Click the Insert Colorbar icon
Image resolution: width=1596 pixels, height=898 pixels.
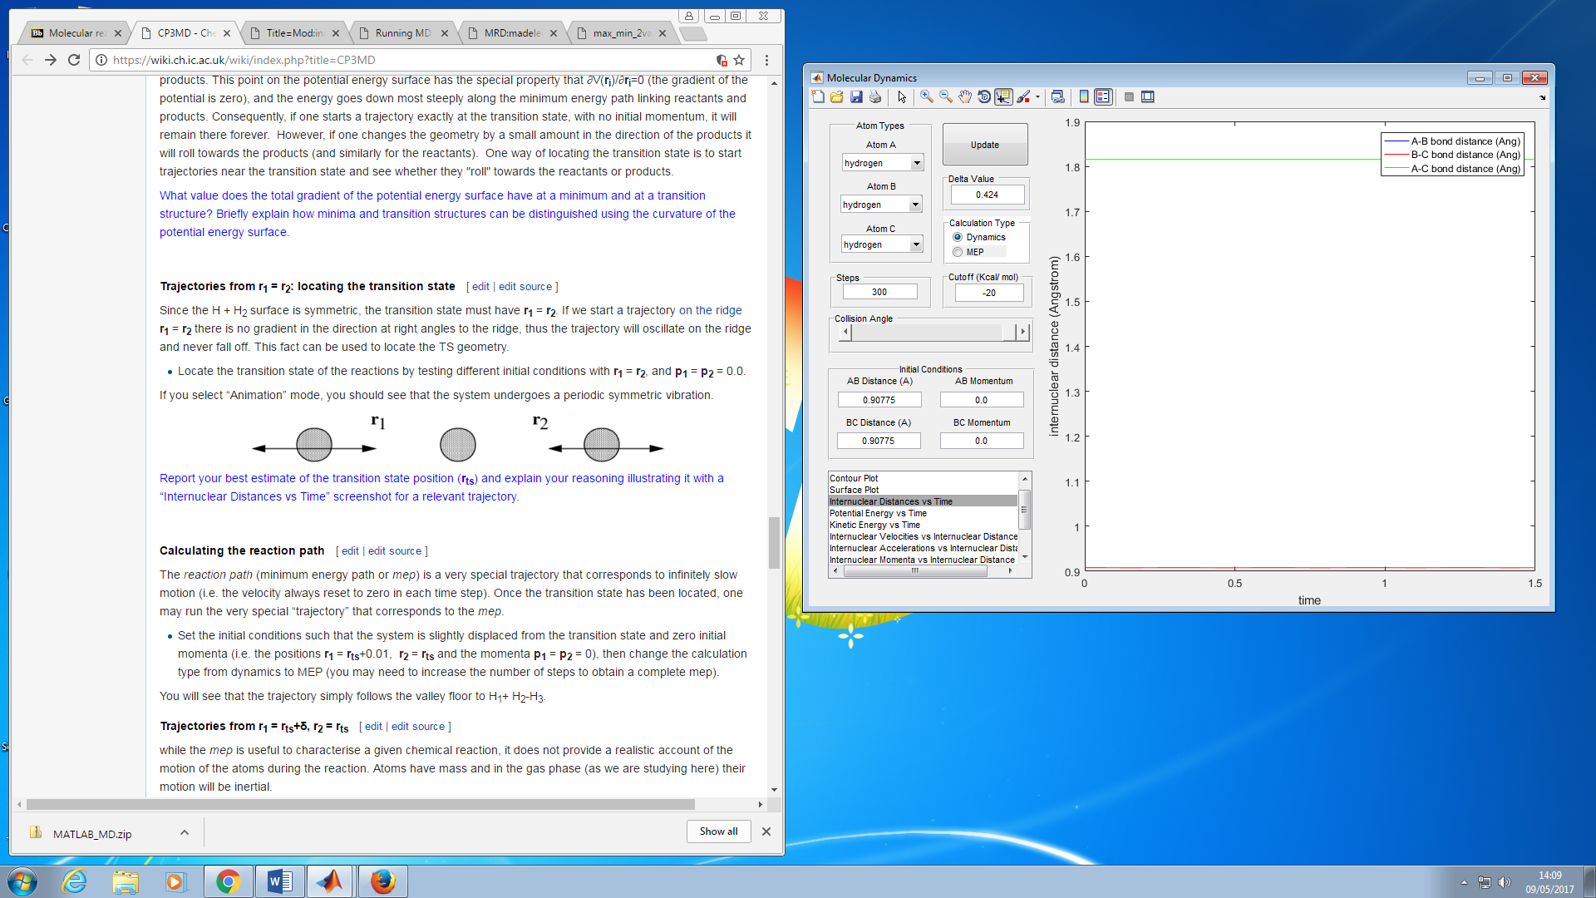pyautogui.click(x=1084, y=97)
